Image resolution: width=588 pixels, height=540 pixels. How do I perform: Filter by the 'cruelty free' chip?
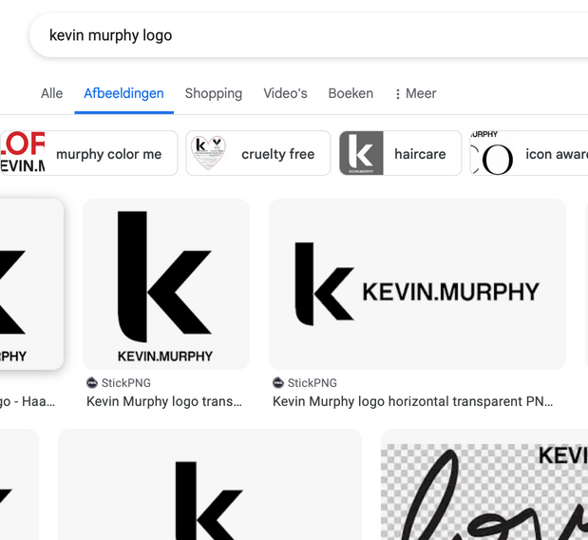[x=257, y=153]
